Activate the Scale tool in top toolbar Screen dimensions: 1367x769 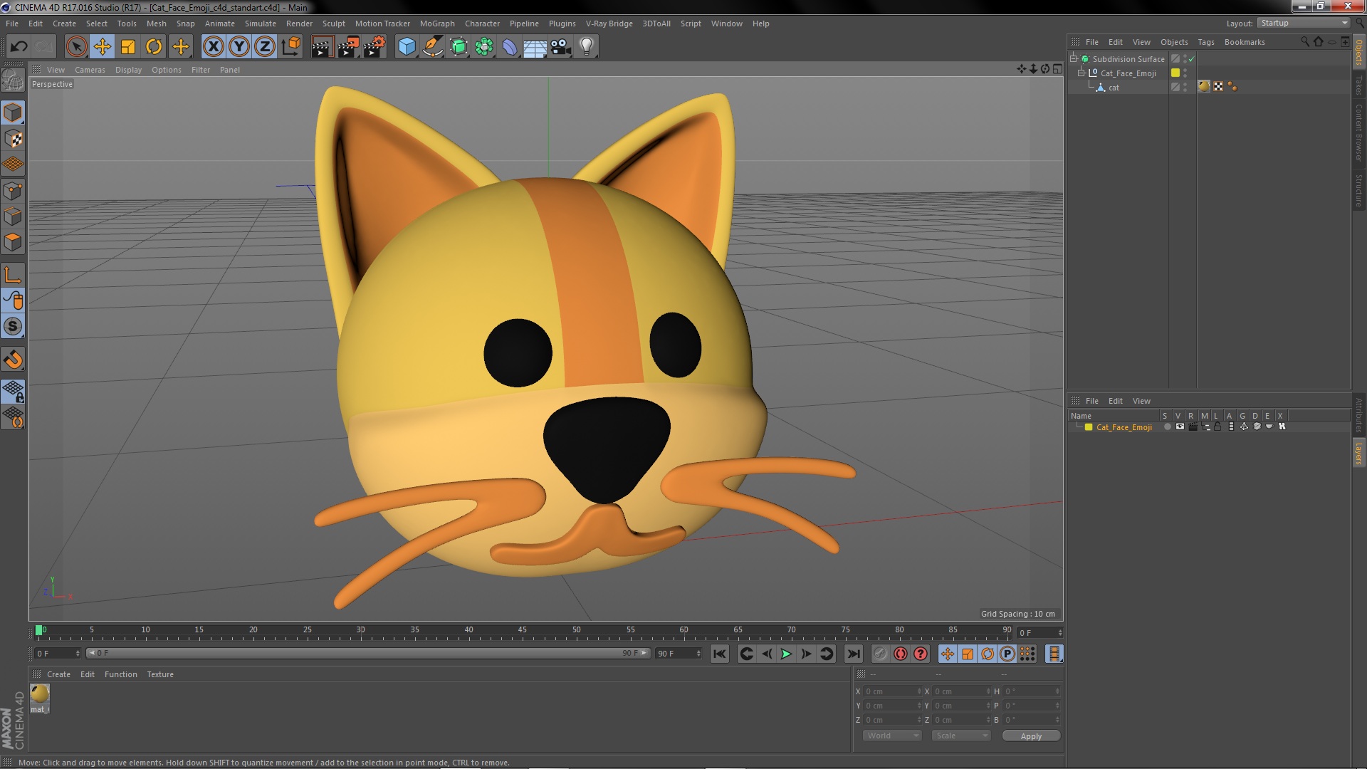click(128, 47)
